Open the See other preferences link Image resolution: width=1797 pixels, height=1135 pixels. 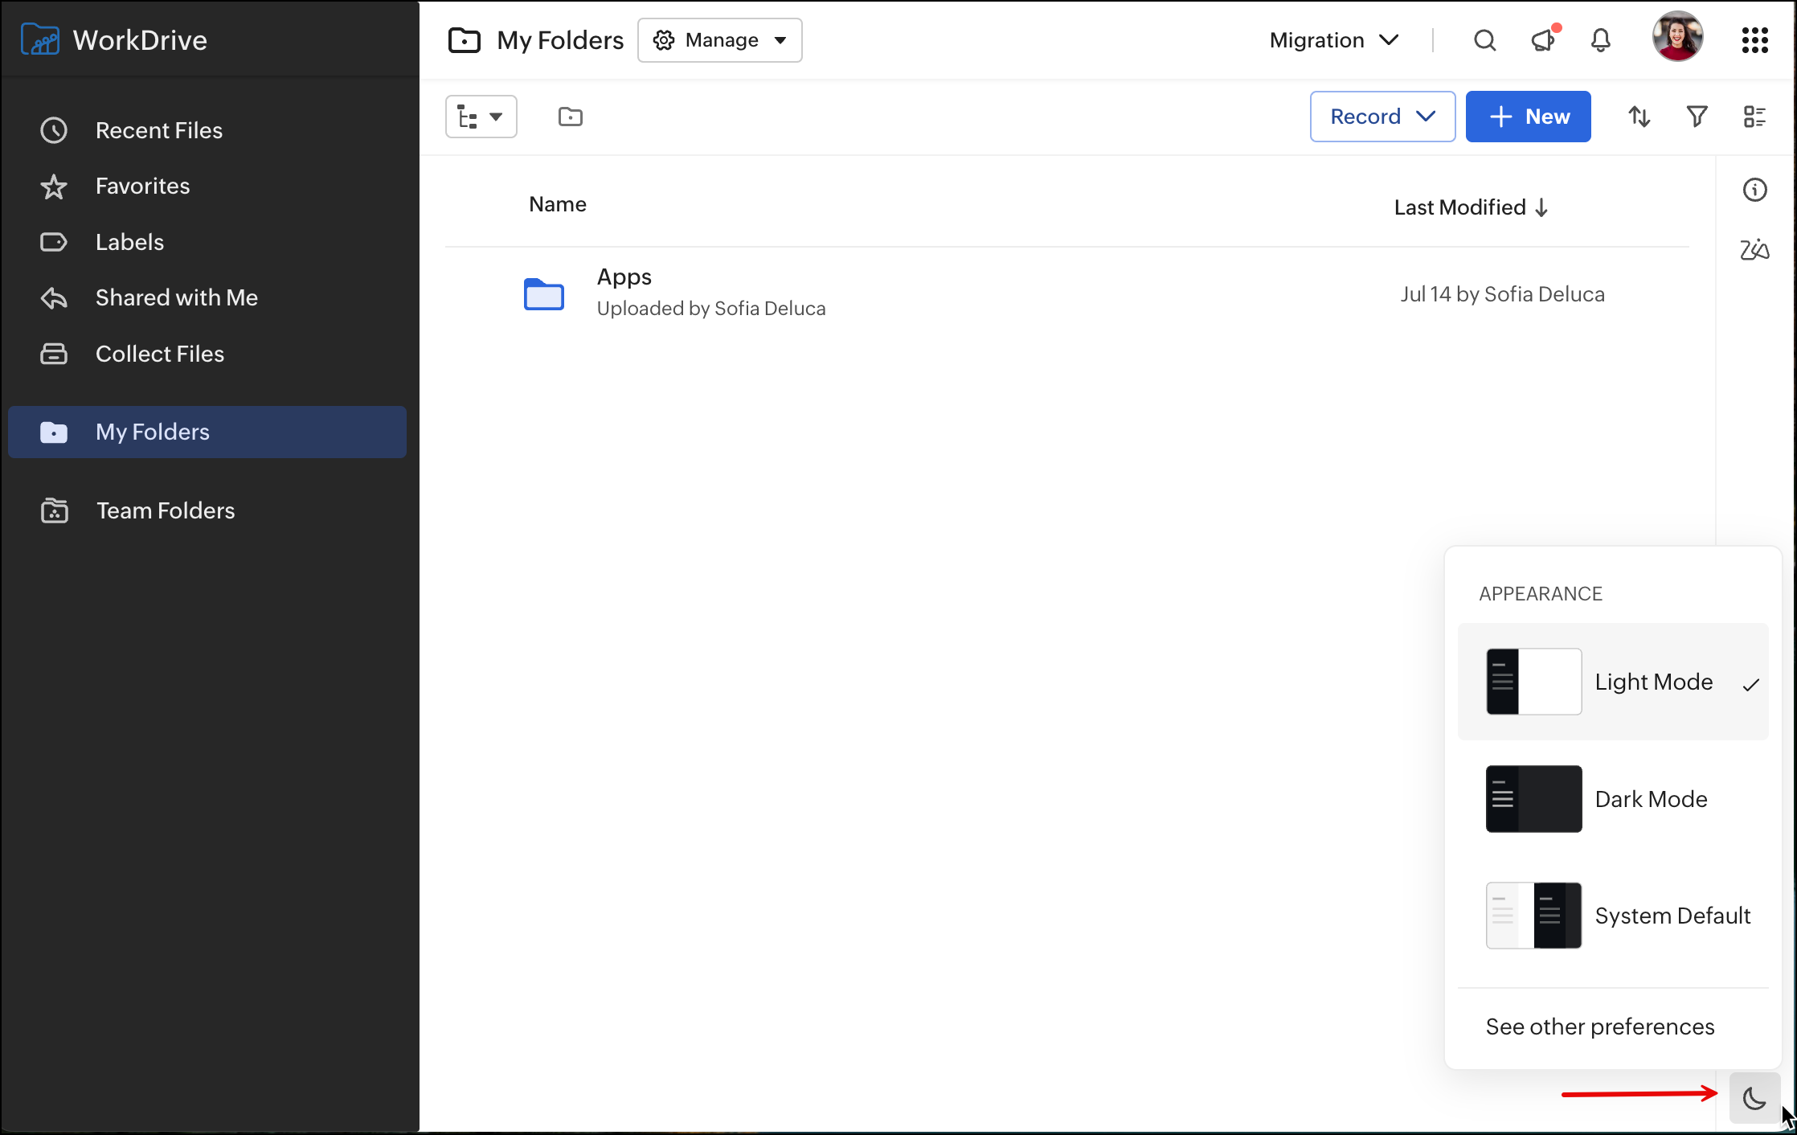click(x=1599, y=1026)
